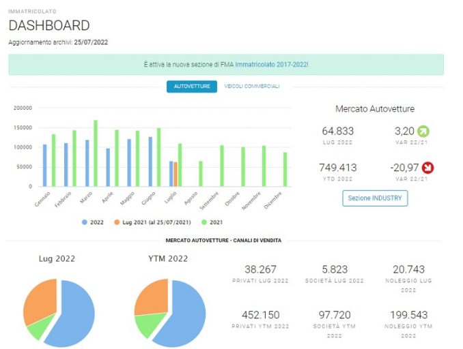463x349 pixels.
Task: Toggle the Lug 2021 orange legend marker
Action: point(117,222)
